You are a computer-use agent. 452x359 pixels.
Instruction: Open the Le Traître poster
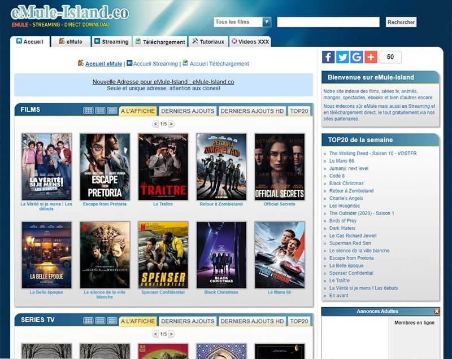pos(163,167)
